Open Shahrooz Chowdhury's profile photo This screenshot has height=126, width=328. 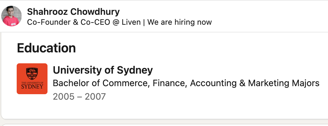[x=11, y=16]
